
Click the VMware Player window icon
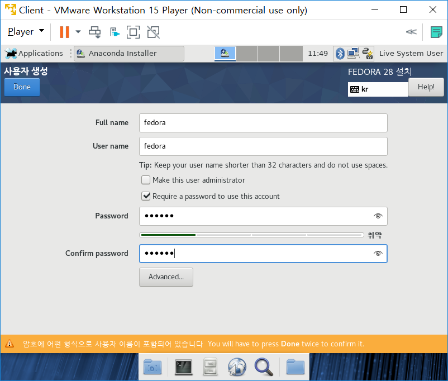point(11,9)
